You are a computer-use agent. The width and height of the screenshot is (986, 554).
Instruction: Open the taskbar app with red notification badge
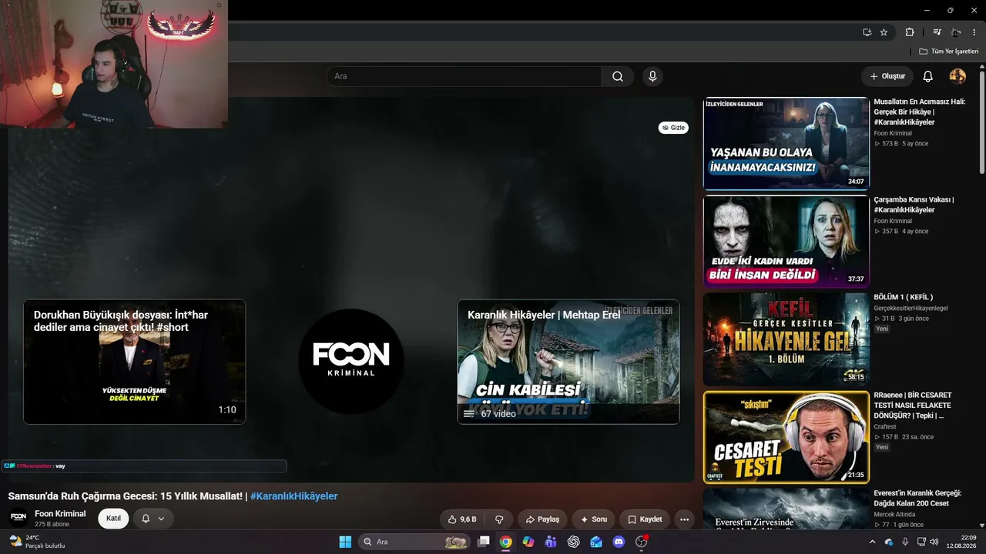642,542
